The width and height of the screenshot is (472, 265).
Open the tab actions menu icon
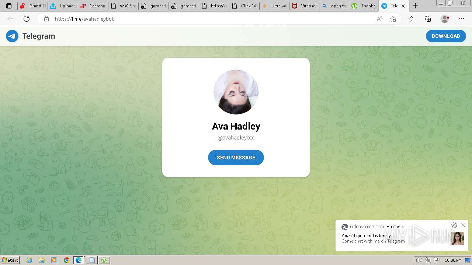9,6
